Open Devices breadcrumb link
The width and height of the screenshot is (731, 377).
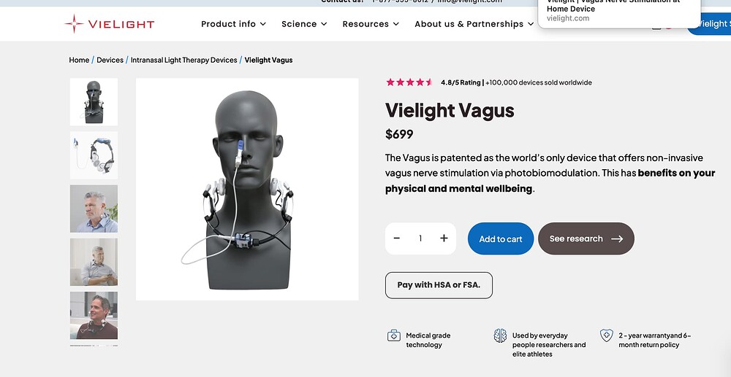(x=110, y=60)
